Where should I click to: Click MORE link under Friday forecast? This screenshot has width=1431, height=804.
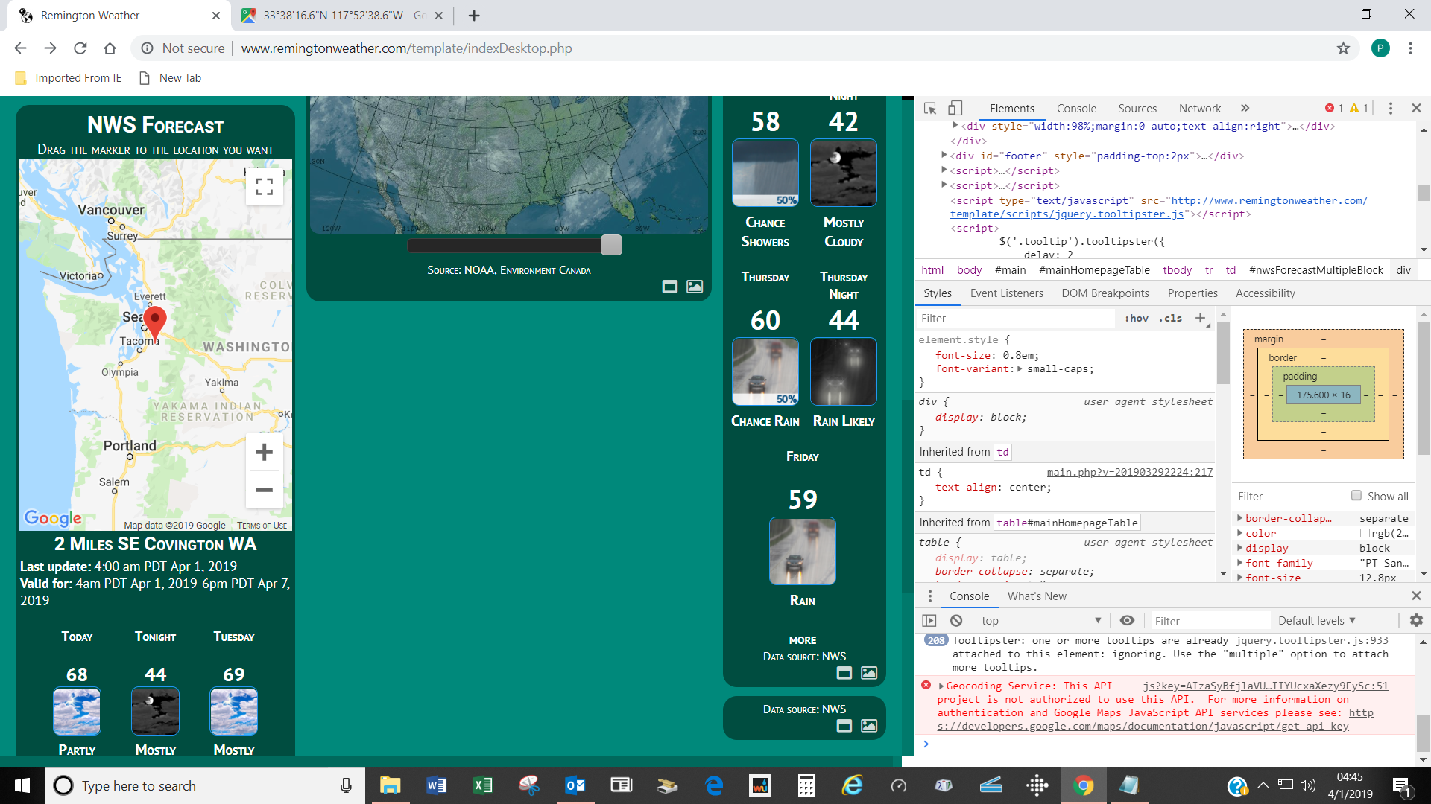[x=803, y=640]
